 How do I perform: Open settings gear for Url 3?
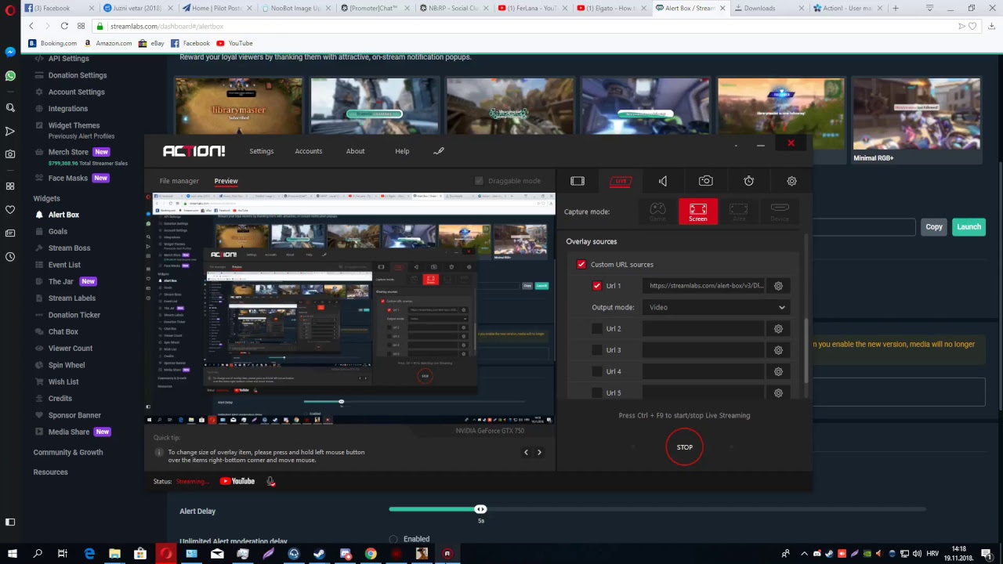pyautogui.click(x=778, y=350)
